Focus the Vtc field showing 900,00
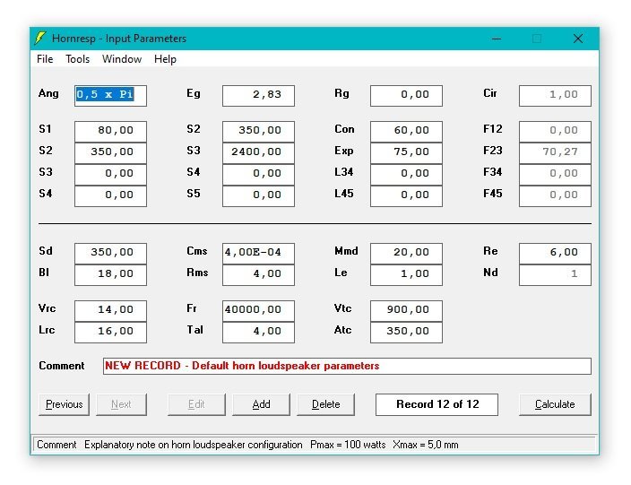This screenshot has height=485, width=631. coord(406,310)
